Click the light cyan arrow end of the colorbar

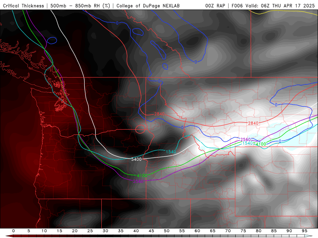[x=309, y=236]
